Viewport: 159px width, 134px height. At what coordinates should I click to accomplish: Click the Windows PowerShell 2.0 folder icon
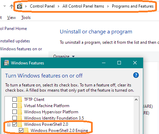20,124
